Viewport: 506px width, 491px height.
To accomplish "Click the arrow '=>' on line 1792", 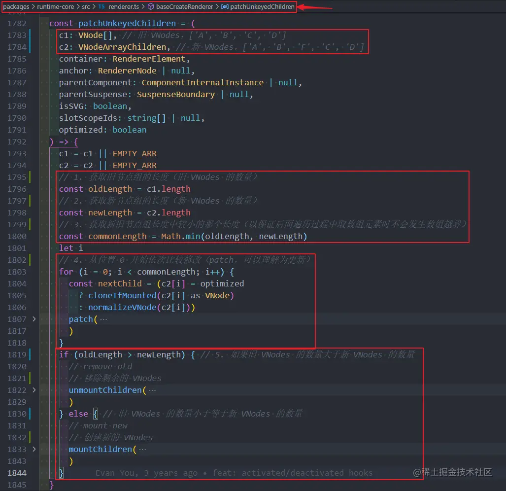I will (x=64, y=141).
